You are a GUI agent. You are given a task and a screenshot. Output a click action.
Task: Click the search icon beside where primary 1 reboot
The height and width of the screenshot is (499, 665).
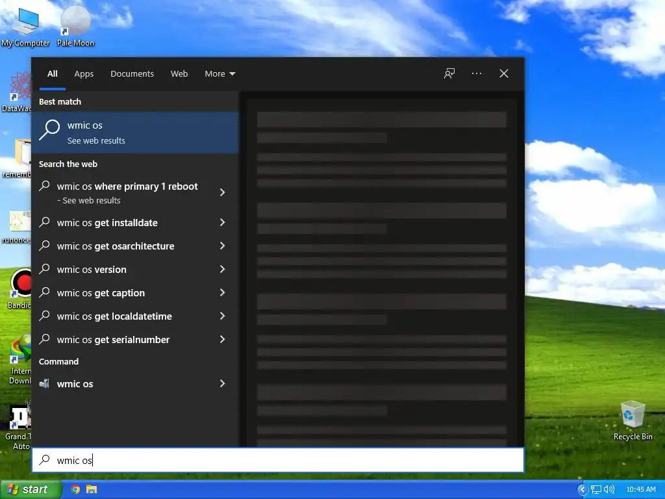[45, 186]
